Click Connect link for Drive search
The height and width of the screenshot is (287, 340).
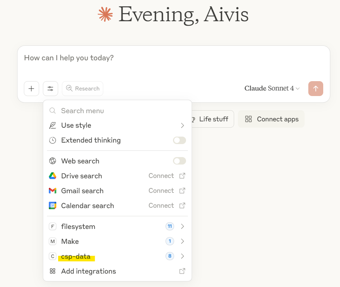point(161,176)
